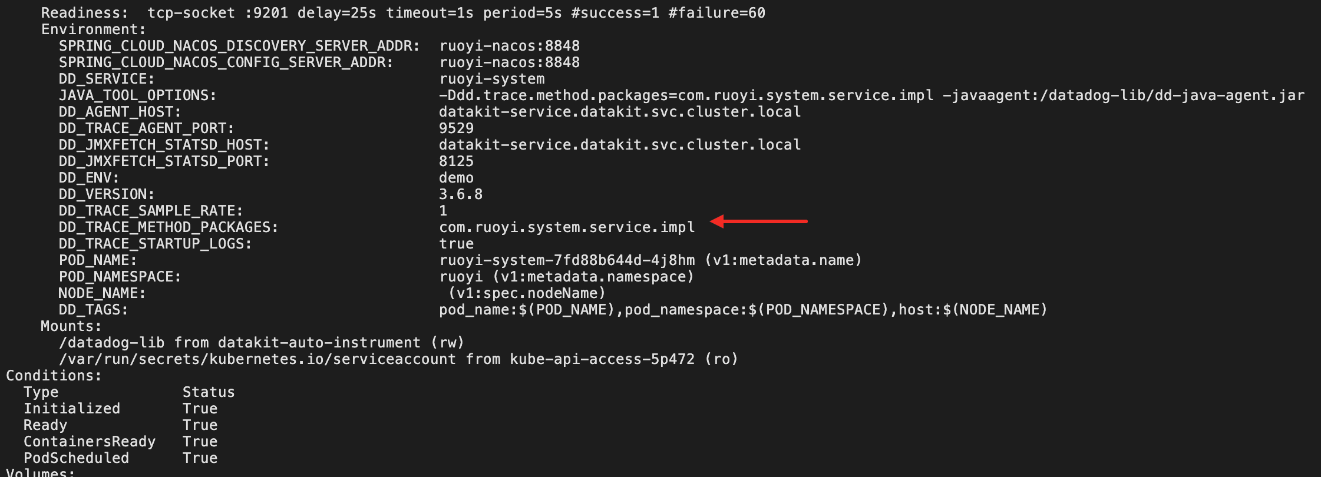Click the ContainersReady condition row
This screenshot has height=477, width=1321.
click(120, 442)
